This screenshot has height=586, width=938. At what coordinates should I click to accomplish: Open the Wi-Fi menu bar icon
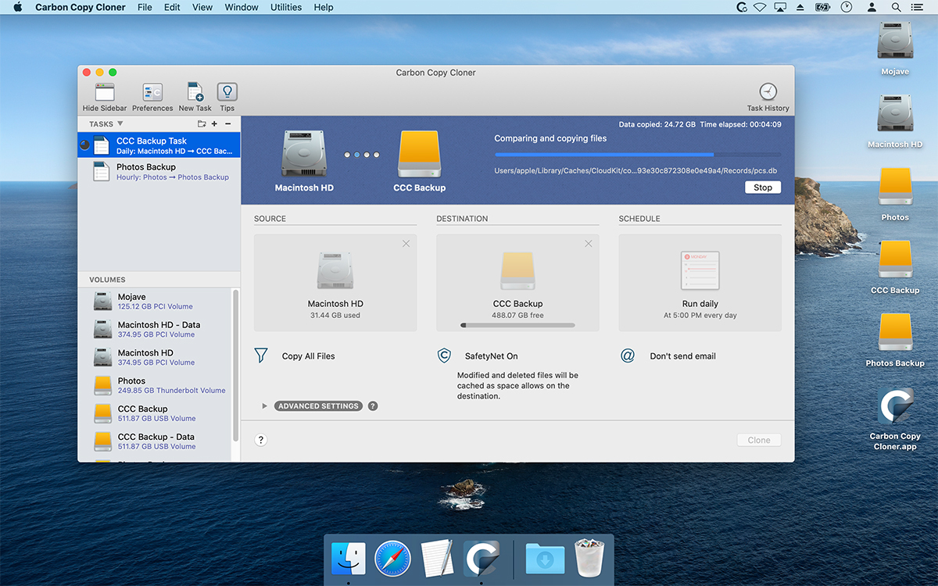point(760,7)
